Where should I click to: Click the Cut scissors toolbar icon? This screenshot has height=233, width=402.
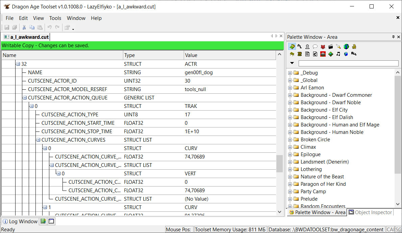point(24,27)
